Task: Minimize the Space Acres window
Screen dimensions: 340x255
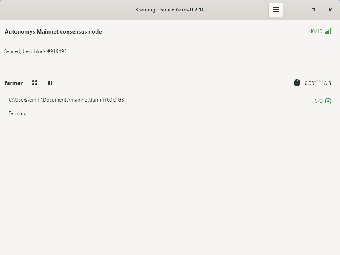Action: coord(296,10)
